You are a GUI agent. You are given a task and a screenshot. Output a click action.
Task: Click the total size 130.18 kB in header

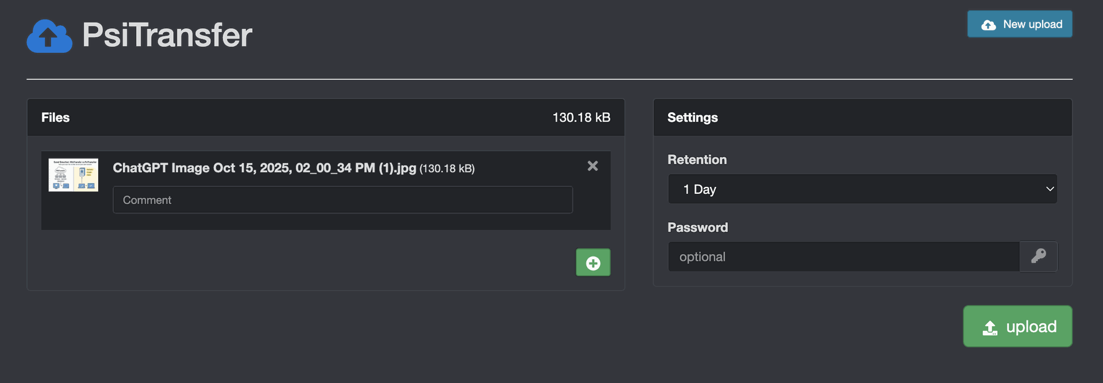[581, 118]
